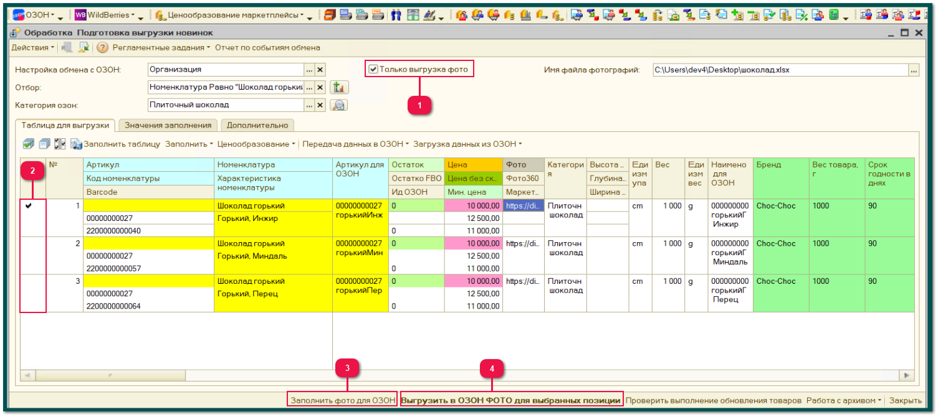Click the Цена column header
The width and height of the screenshot is (938, 417).
point(474,164)
